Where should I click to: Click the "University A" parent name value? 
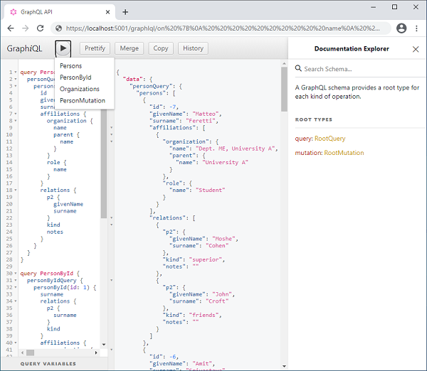(225, 162)
